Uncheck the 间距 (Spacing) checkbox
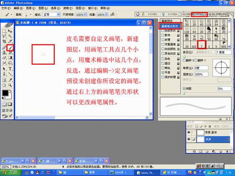Screen dimensions: 235x176 coord(184,89)
